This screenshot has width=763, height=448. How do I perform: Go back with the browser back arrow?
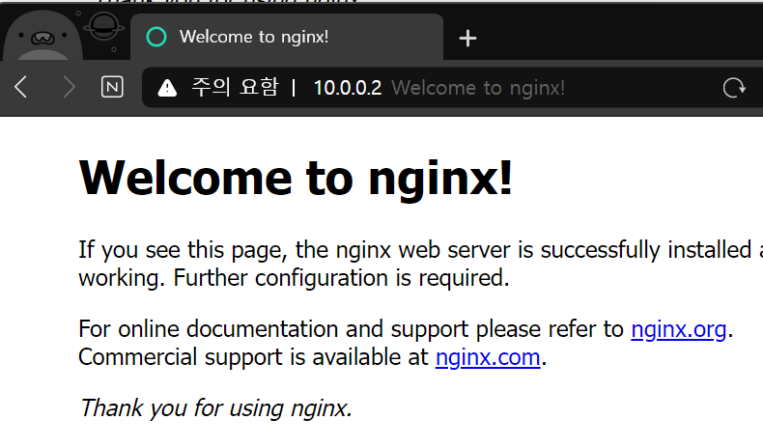[x=21, y=88]
